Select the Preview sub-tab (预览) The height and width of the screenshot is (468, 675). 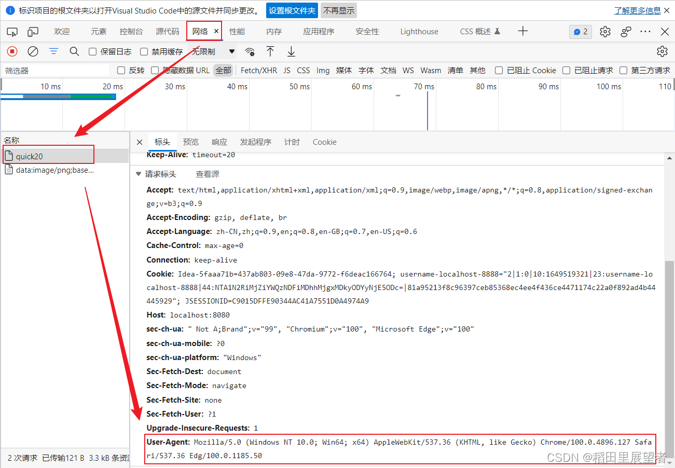tap(191, 142)
